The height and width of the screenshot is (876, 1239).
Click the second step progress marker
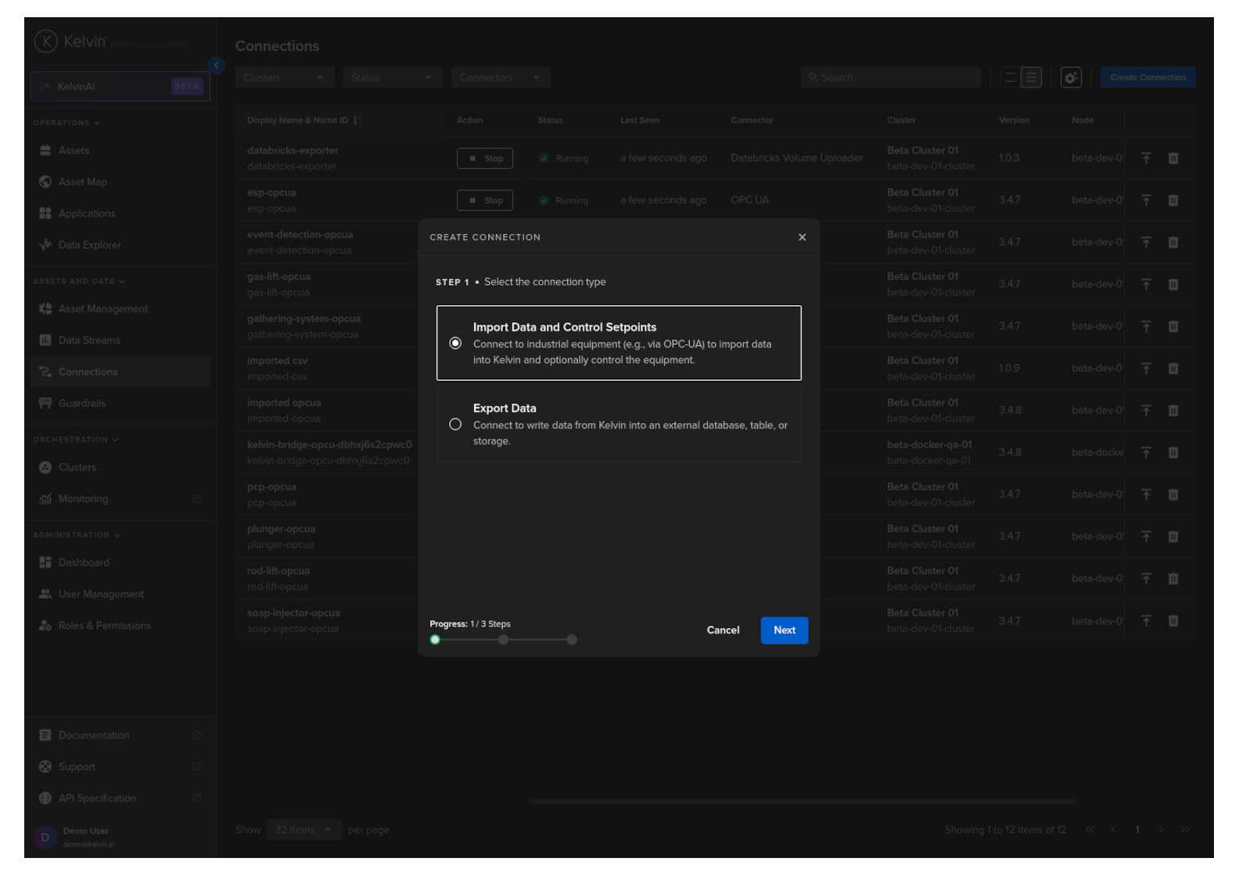point(504,640)
